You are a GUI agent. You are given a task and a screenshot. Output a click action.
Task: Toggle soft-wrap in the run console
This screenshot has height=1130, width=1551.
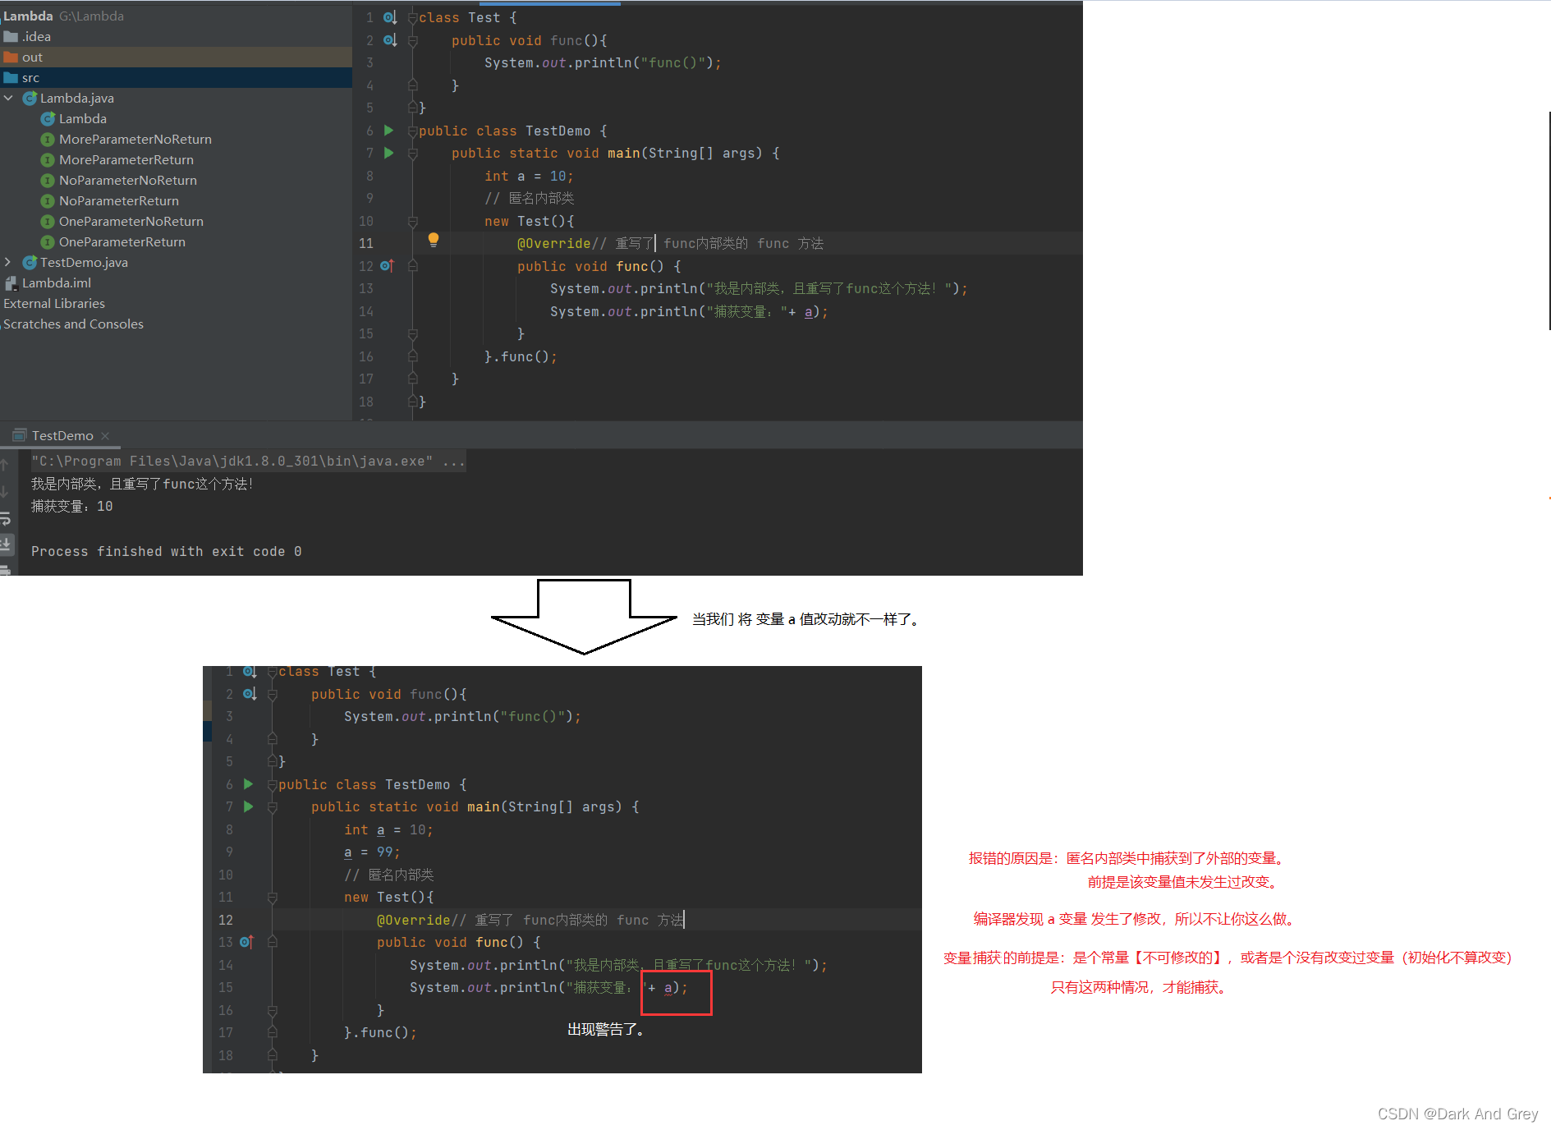[5, 518]
